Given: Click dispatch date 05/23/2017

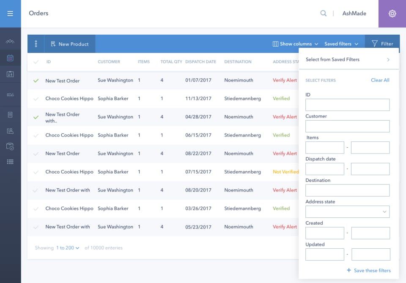Looking at the screenshot, I should tap(198, 227).
